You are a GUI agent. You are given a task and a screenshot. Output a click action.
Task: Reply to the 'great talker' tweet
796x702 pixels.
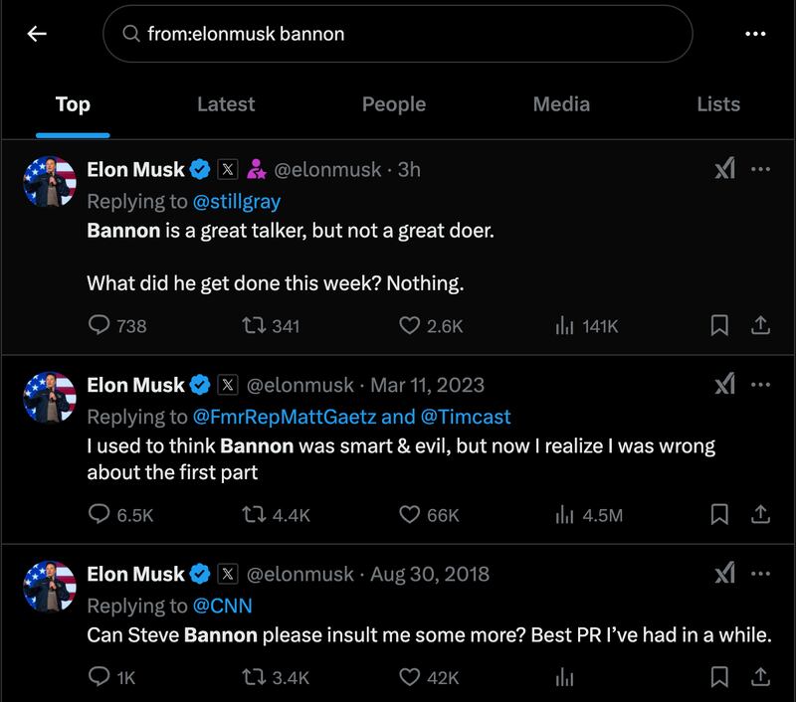(x=100, y=325)
